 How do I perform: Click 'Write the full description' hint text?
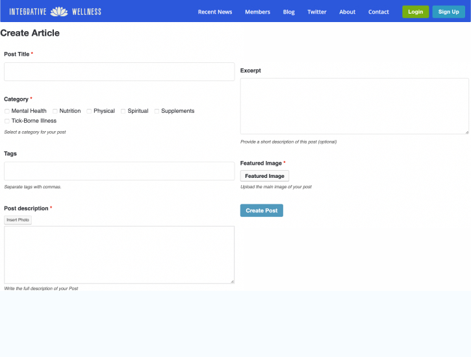point(41,289)
